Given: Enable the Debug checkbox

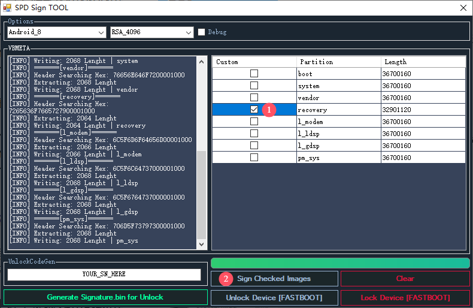Looking at the screenshot, I should click(x=202, y=32).
